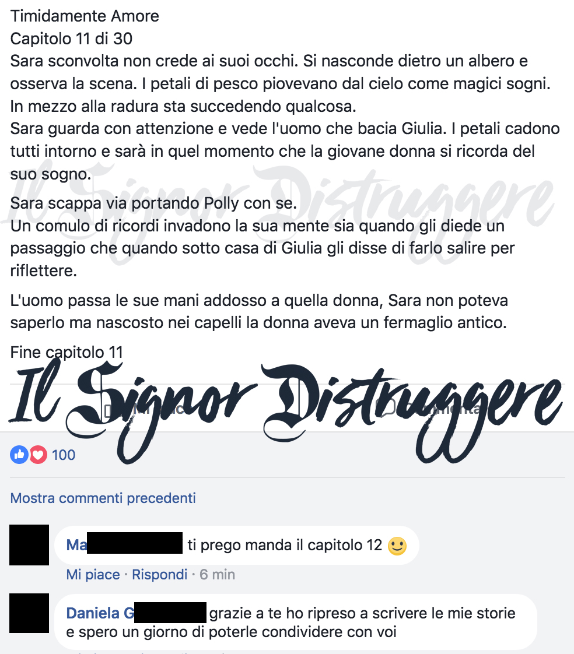Image resolution: width=574 pixels, height=654 pixels.
Task: Open the first commenter's avatar
Action: tap(29, 545)
